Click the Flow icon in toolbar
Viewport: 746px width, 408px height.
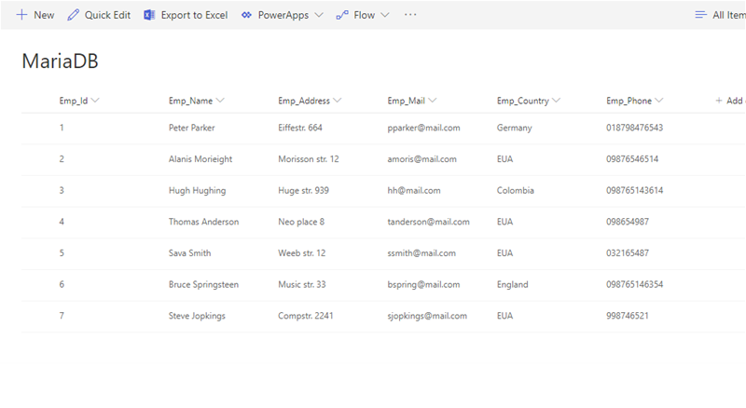point(342,15)
